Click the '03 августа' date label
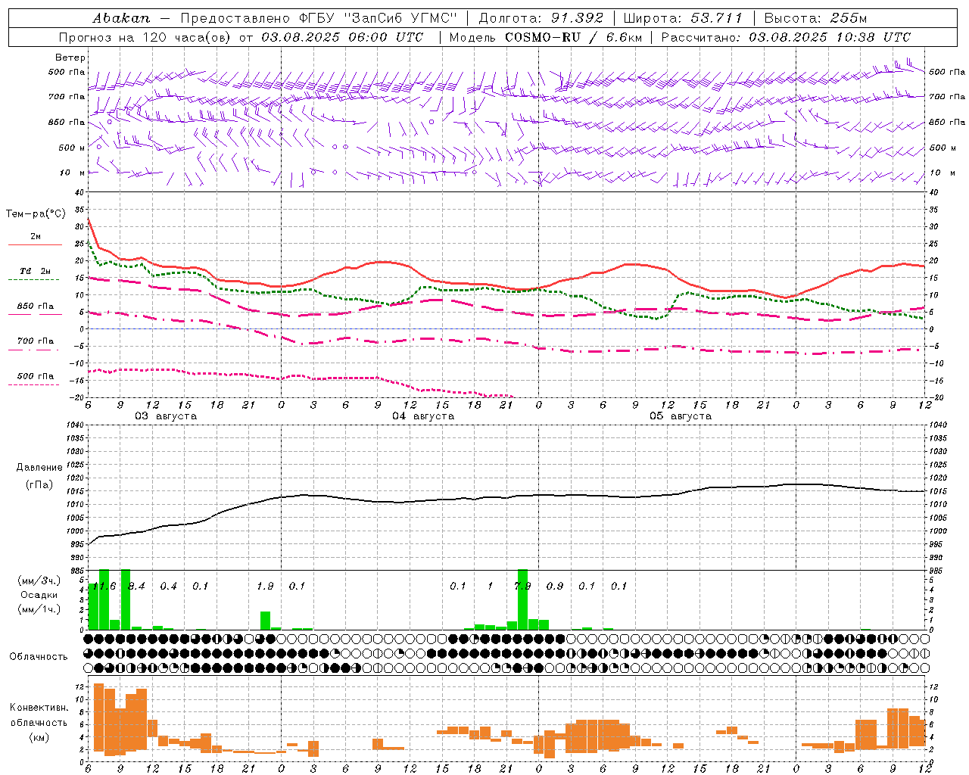 (166, 416)
